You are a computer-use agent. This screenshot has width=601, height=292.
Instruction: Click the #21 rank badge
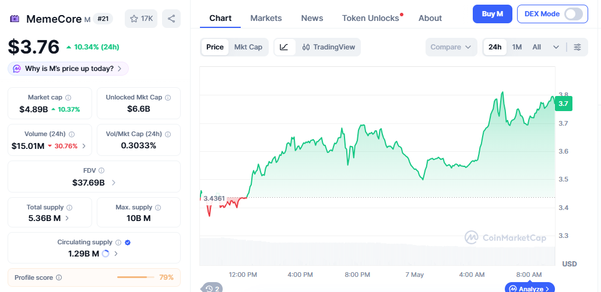tap(103, 19)
